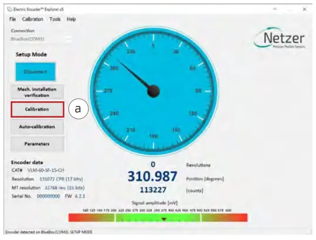The width and height of the screenshot is (316, 240).
Task: Click the Connection label
Action: tap(22, 31)
